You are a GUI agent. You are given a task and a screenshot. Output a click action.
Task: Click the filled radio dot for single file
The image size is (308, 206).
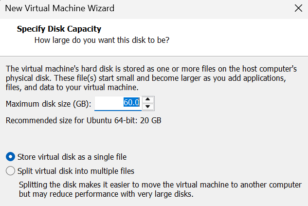coord(10,157)
